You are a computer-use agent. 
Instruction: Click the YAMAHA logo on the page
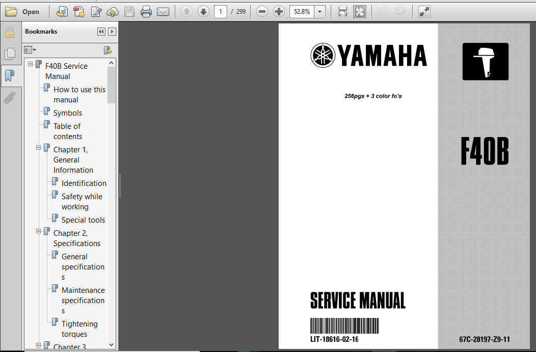[368, 56]
